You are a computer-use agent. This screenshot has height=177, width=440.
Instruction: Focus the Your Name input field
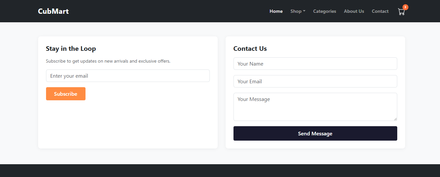point(315,64)
